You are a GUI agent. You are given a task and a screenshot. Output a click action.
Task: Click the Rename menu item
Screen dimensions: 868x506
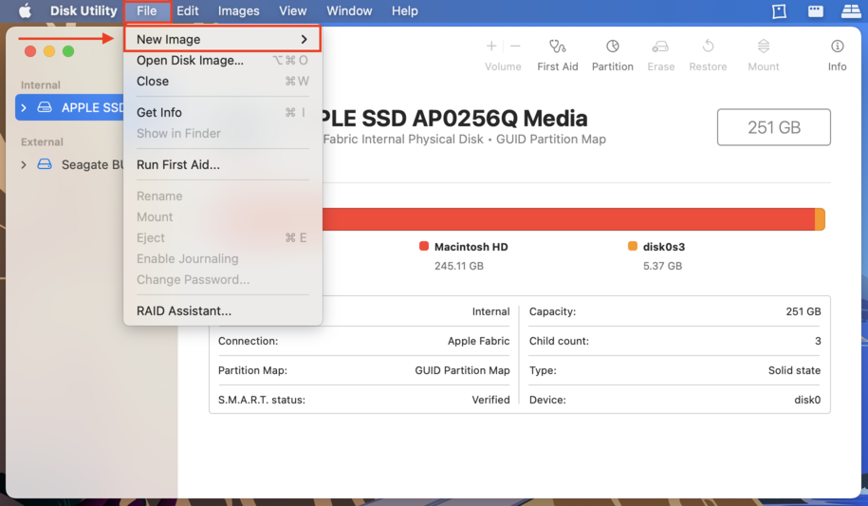[x=223, y=197]
